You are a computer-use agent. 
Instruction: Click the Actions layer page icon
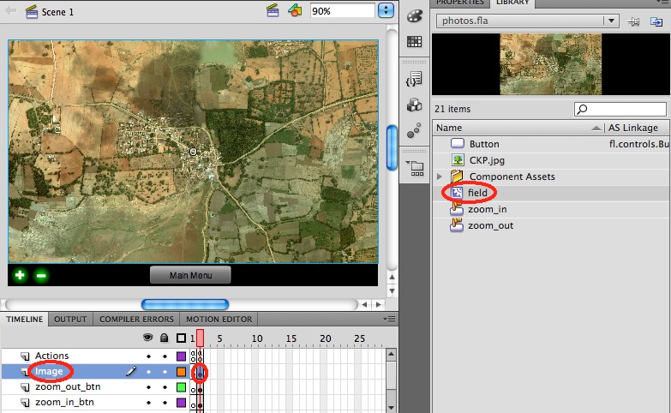[x=25, y=356]
